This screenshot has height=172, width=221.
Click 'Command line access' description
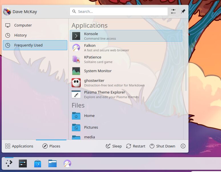click(x=100, y=39)
